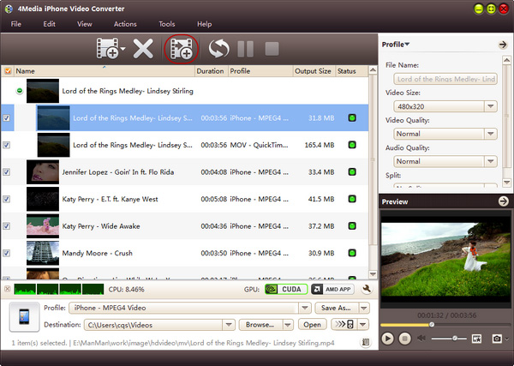Play the preview video
This screenshot has width=514, height=366.
[x=388, y=339]
